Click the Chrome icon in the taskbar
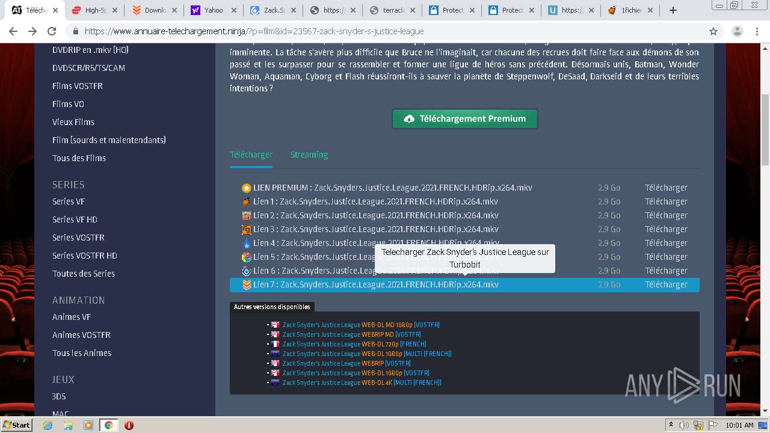This screenshot has height=433, width=770. pyautogui.click(x=108, y=425)
